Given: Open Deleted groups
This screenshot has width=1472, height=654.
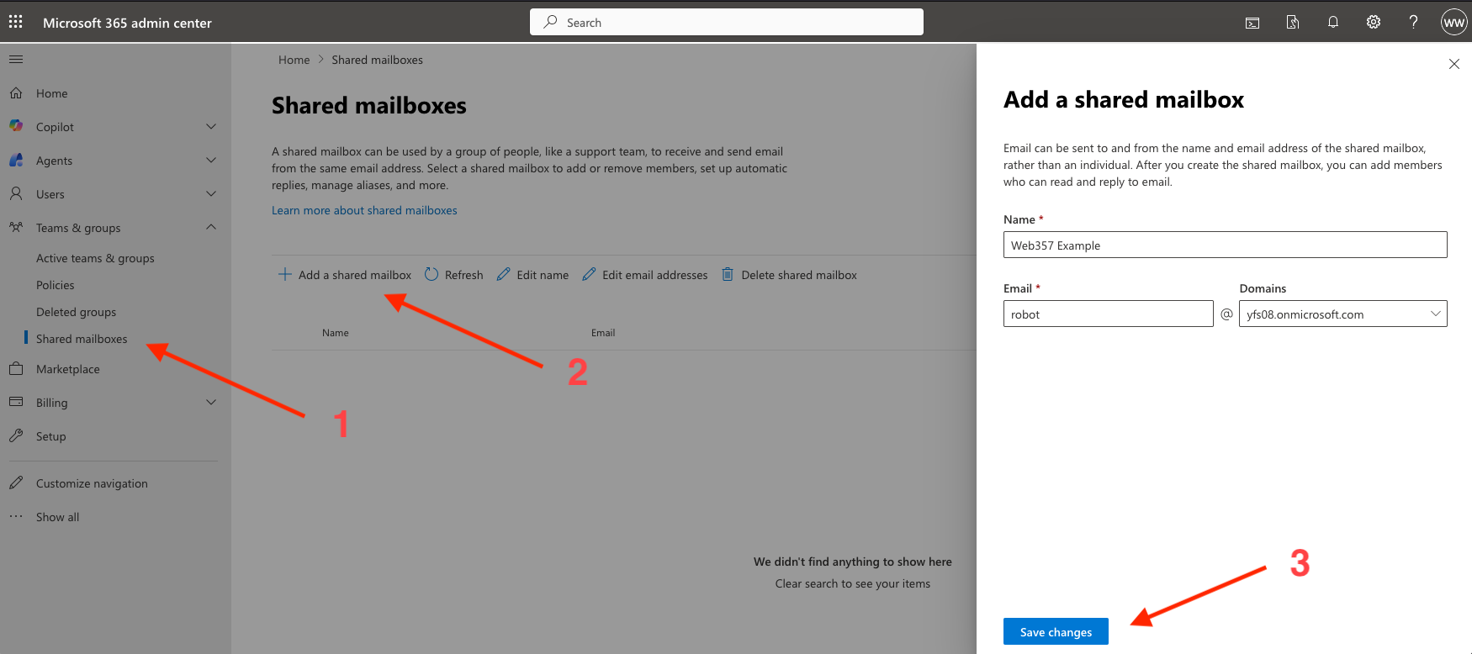Looking at the screenshot, I should coord(76,312).
